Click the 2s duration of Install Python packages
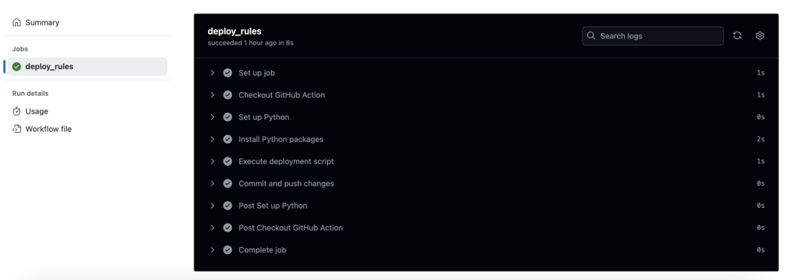The image size is (786, 280). coord(761,140)
